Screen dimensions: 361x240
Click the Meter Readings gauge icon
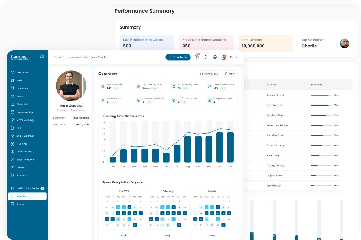pos(12,120)
